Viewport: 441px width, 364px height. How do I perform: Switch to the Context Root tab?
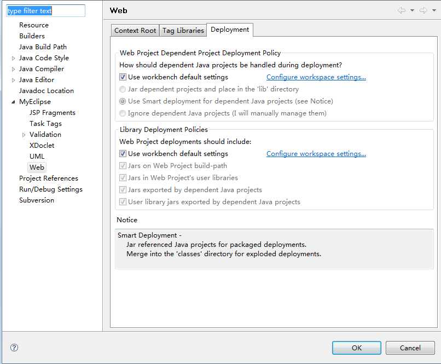point(135,31)
